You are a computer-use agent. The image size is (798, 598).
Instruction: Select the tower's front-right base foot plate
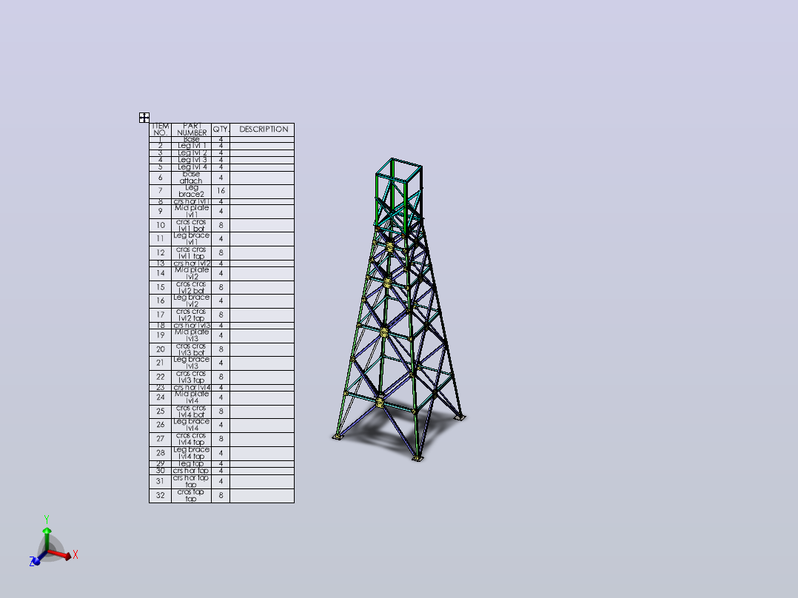click(x=418, y=459)
